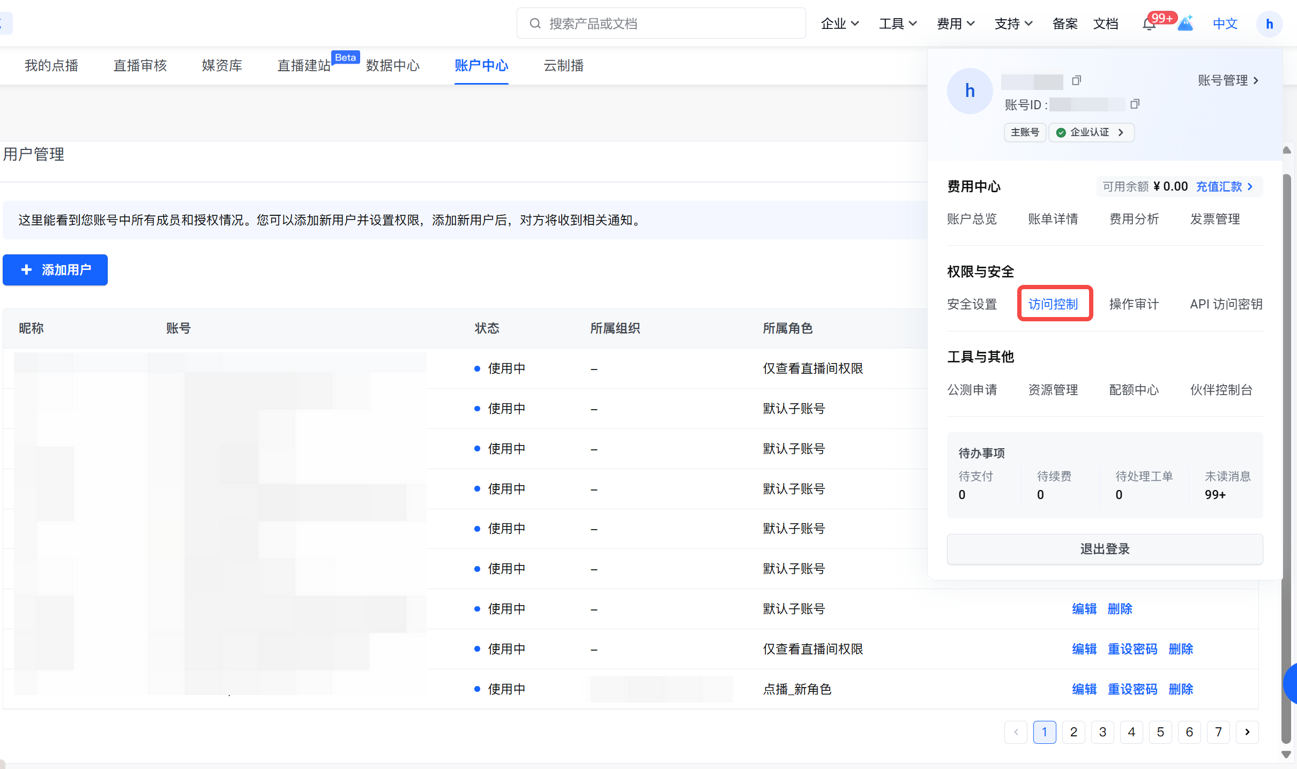This screenshot has width=1297, height=769.
Task: Switch to 数据中心 tab
Action: (x=392, y=65)
